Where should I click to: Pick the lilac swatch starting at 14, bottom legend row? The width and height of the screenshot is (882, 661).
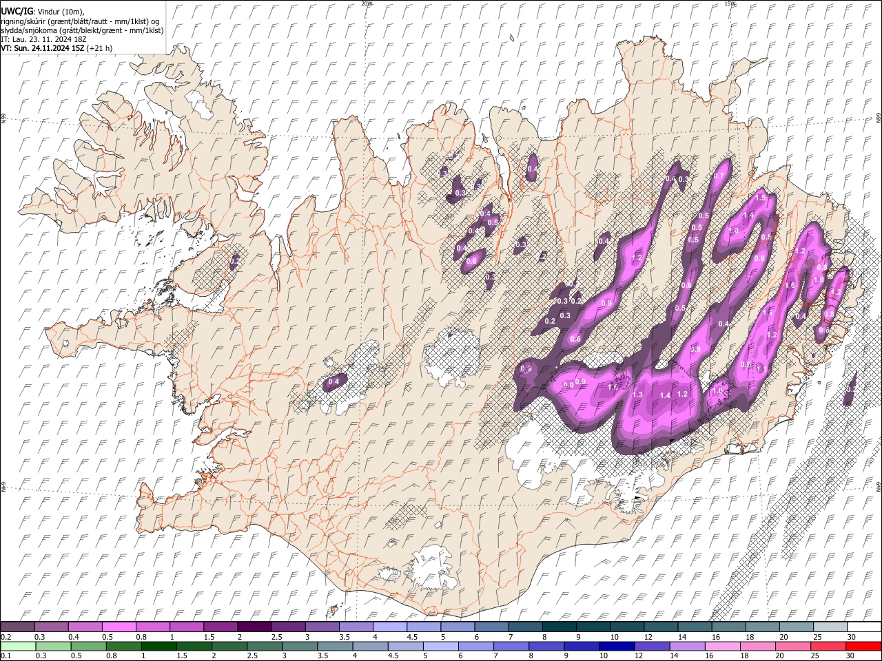[687, 646]
